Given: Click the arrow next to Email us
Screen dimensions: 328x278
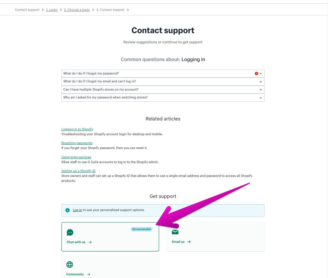Looking at the screenshot, I should 189,242.
